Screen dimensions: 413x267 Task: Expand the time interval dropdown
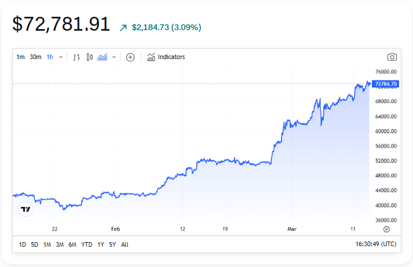coord(61,57)
